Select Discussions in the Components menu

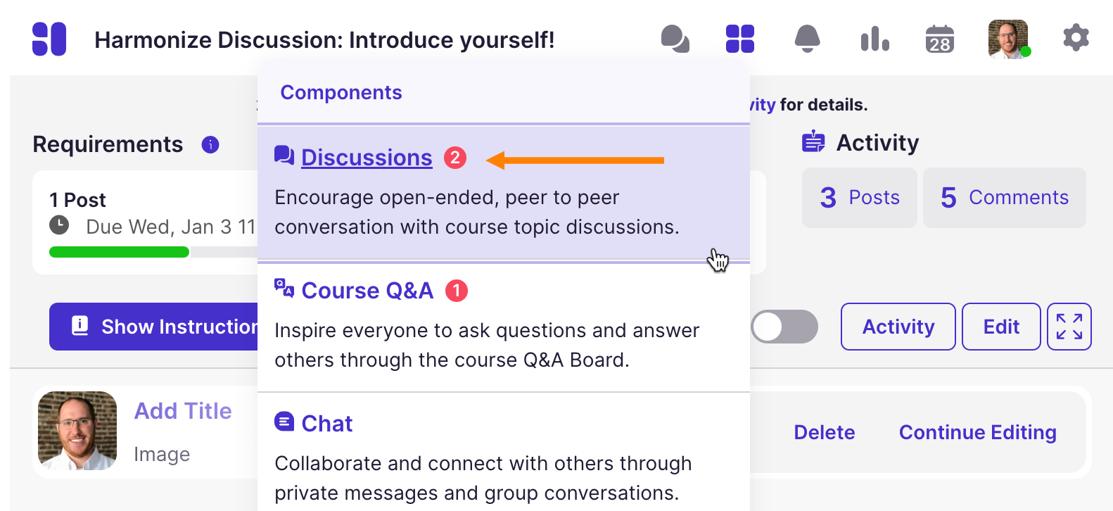pyautogui.click(x=367, y=158)
